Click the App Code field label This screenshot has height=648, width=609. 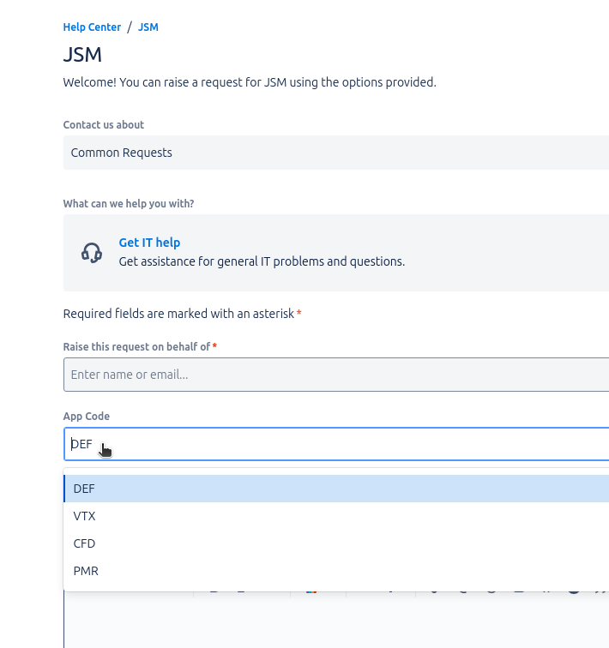pos(87,417)
